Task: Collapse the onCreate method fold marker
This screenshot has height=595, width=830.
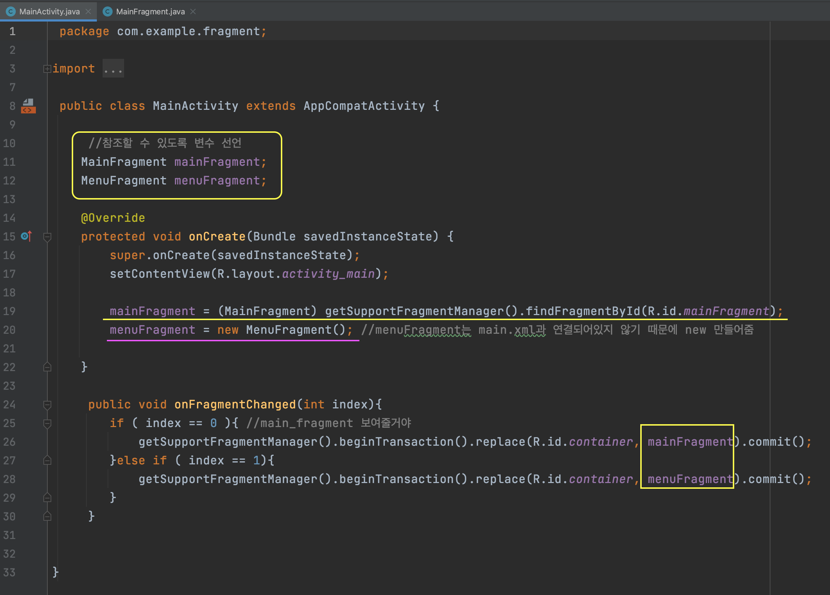Action: [47, 237]
